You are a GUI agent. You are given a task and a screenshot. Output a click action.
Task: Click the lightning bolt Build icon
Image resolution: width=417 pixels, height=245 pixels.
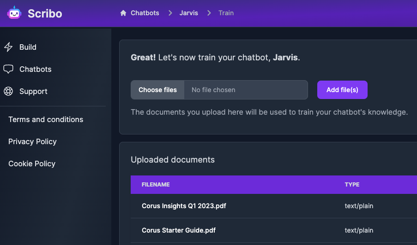click(x=8, y=47)
